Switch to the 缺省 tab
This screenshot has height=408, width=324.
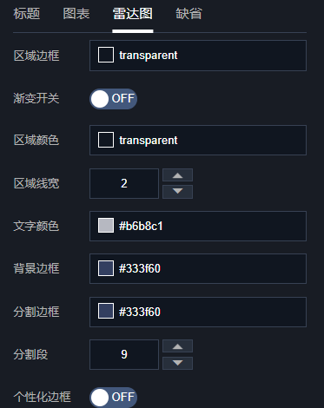coord(188,14)
